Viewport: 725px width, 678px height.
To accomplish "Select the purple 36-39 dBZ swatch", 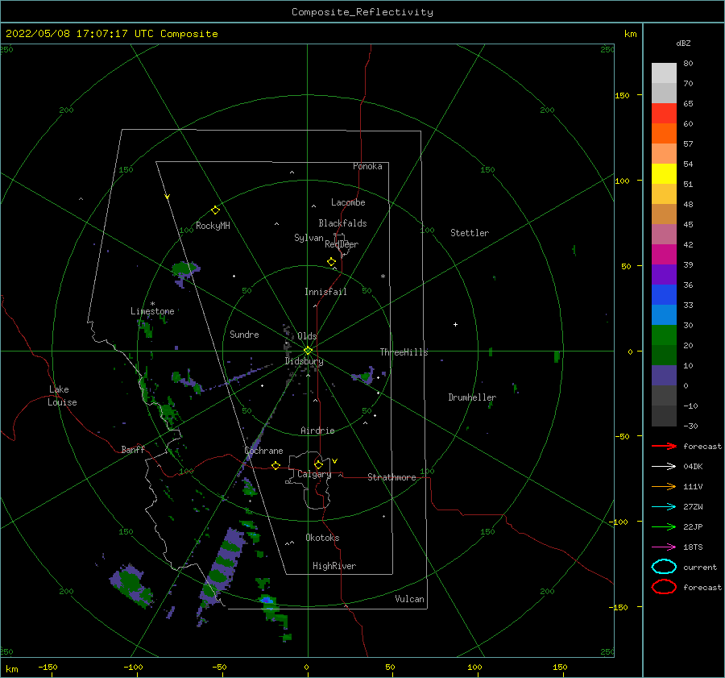I will pos(664,275).
